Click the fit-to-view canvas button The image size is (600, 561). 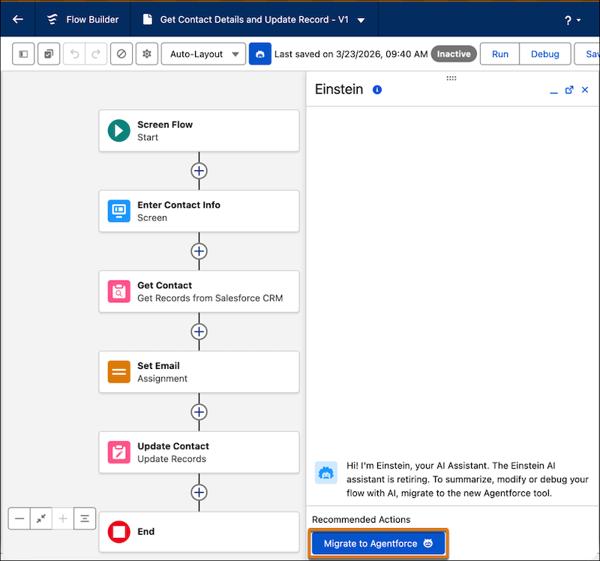pos(41,518)
